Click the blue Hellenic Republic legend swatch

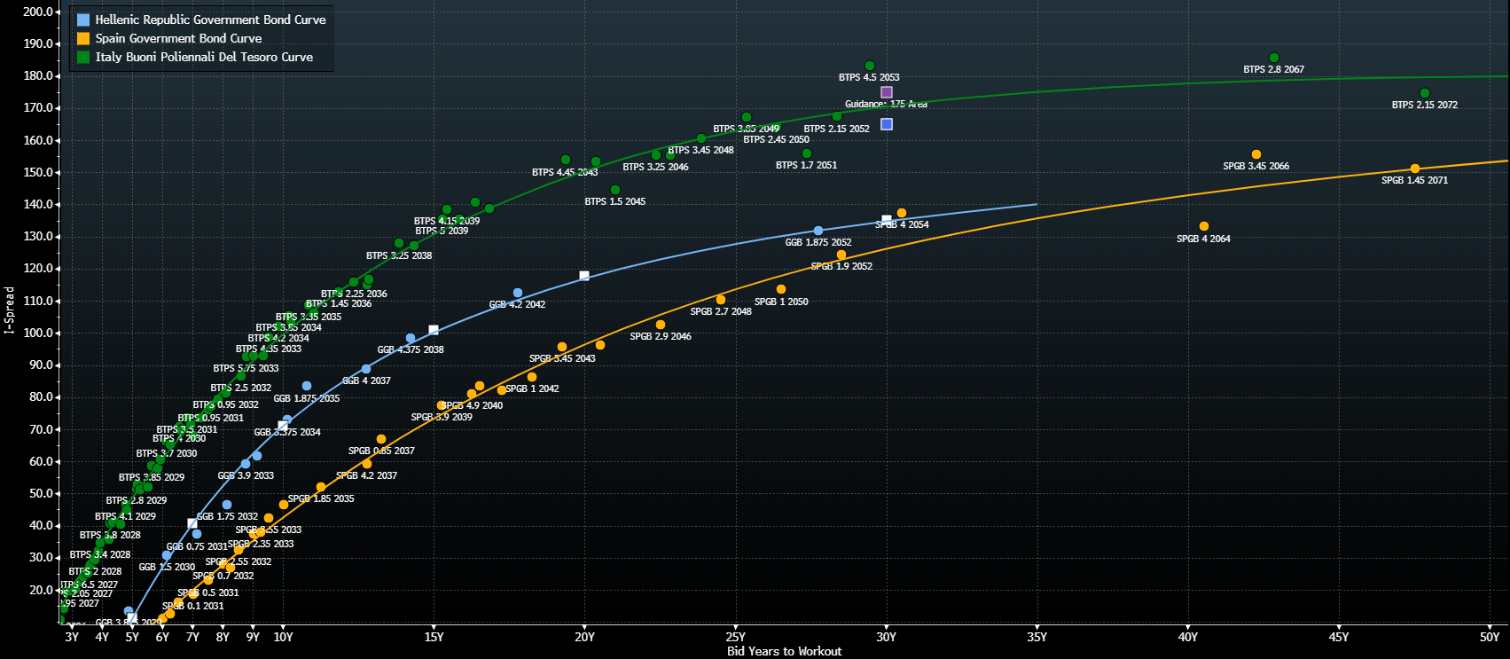[x=83, y=20]
